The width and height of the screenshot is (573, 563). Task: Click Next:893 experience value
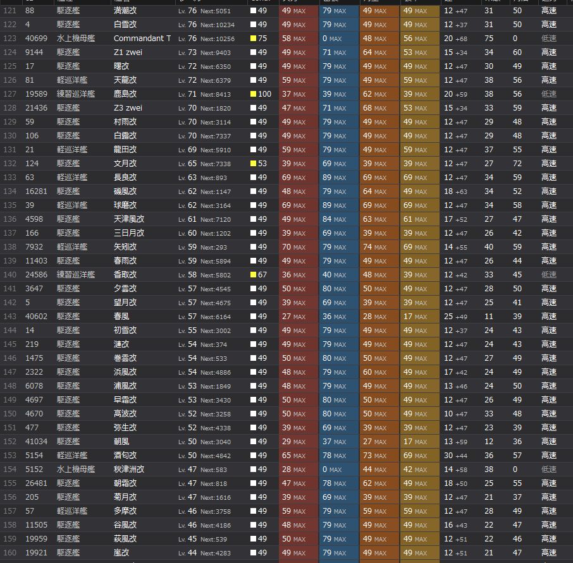coord(213,178)
